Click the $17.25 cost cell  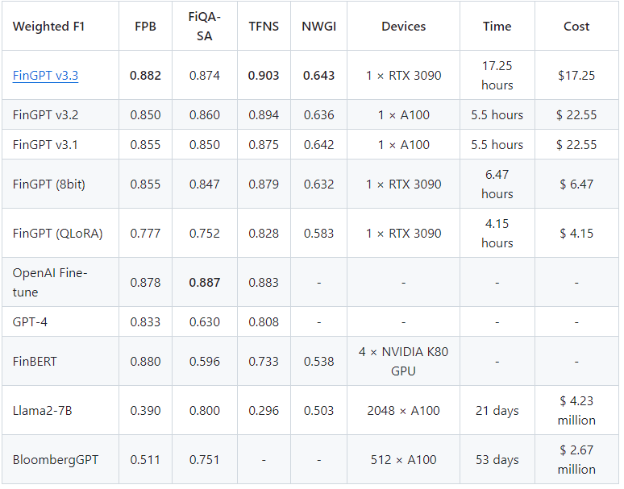coord(576,76)
